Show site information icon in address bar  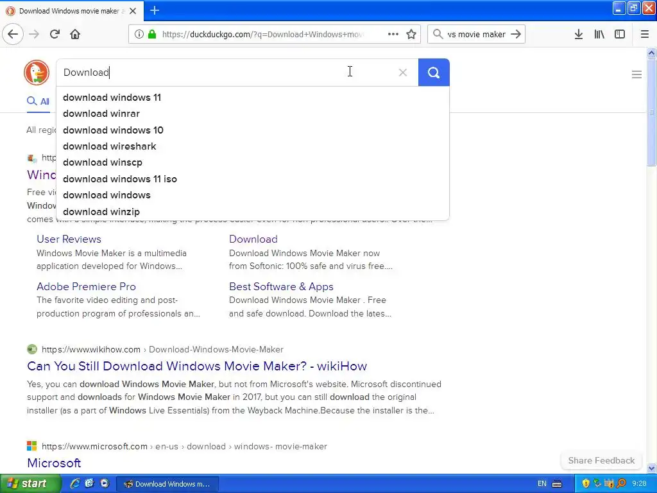[139, 34]
